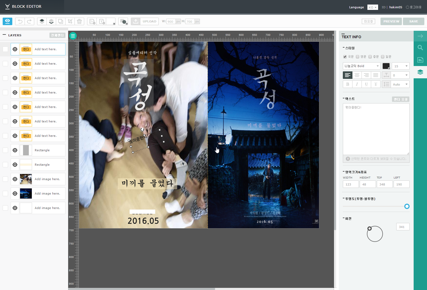Viewport: 427px width, 290px height.
Task: Check the 중문 checkbox
Action: tap(370, 57)
